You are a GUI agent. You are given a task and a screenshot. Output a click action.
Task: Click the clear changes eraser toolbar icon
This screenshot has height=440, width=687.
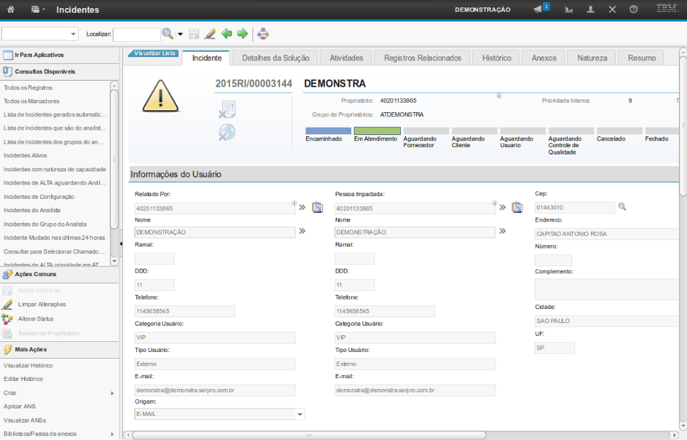pos(210,34)
